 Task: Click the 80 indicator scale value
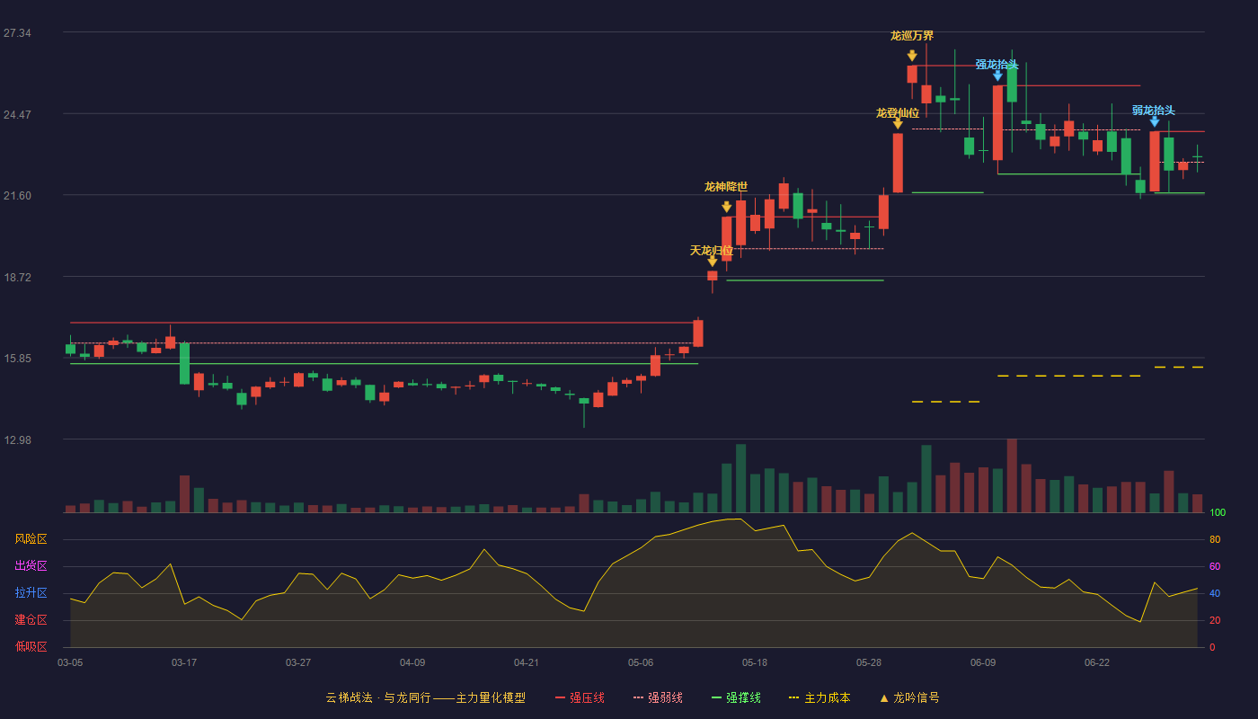1215,539
